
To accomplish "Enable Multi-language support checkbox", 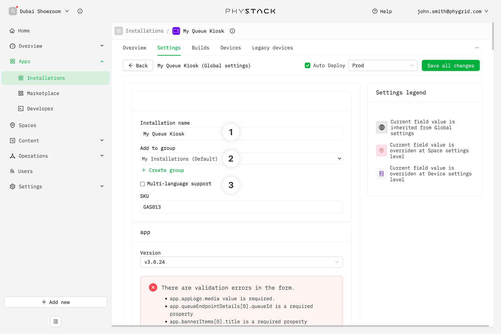I will click(x=143, y=184).
